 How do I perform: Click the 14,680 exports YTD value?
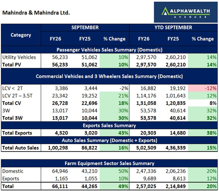178,133
